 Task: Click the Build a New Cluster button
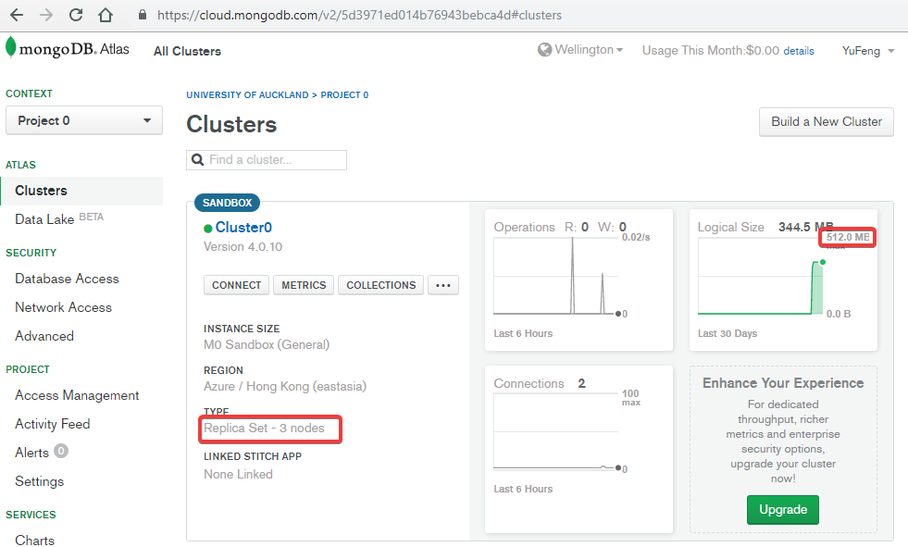click(827, 121)
